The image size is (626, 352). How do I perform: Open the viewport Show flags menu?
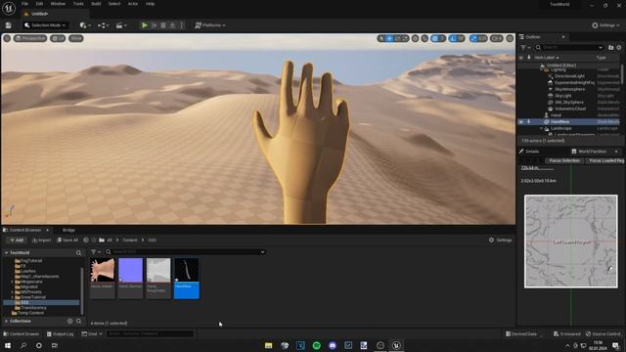tap(76, 38)
